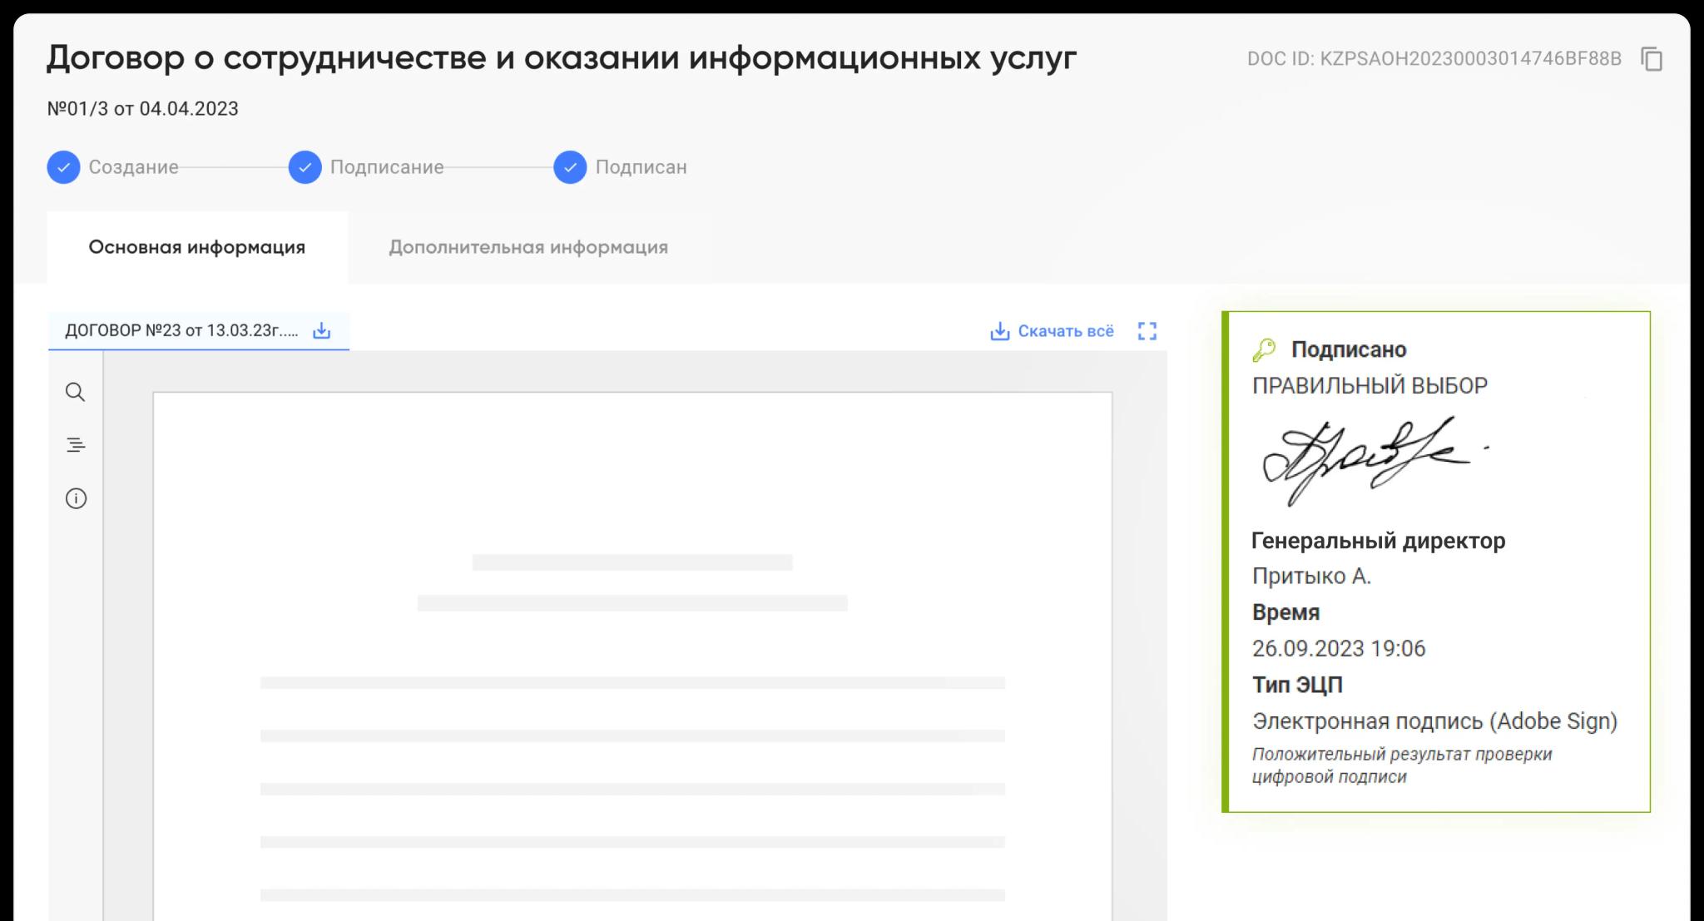Click the Скачать всё link

(1065, 331)
